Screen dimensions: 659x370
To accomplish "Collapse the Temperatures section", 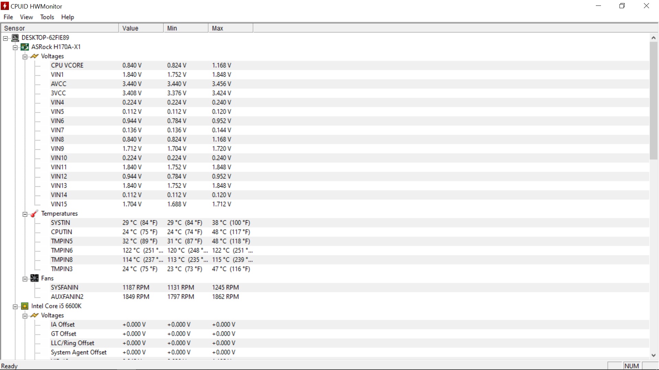I will point(25,214).
